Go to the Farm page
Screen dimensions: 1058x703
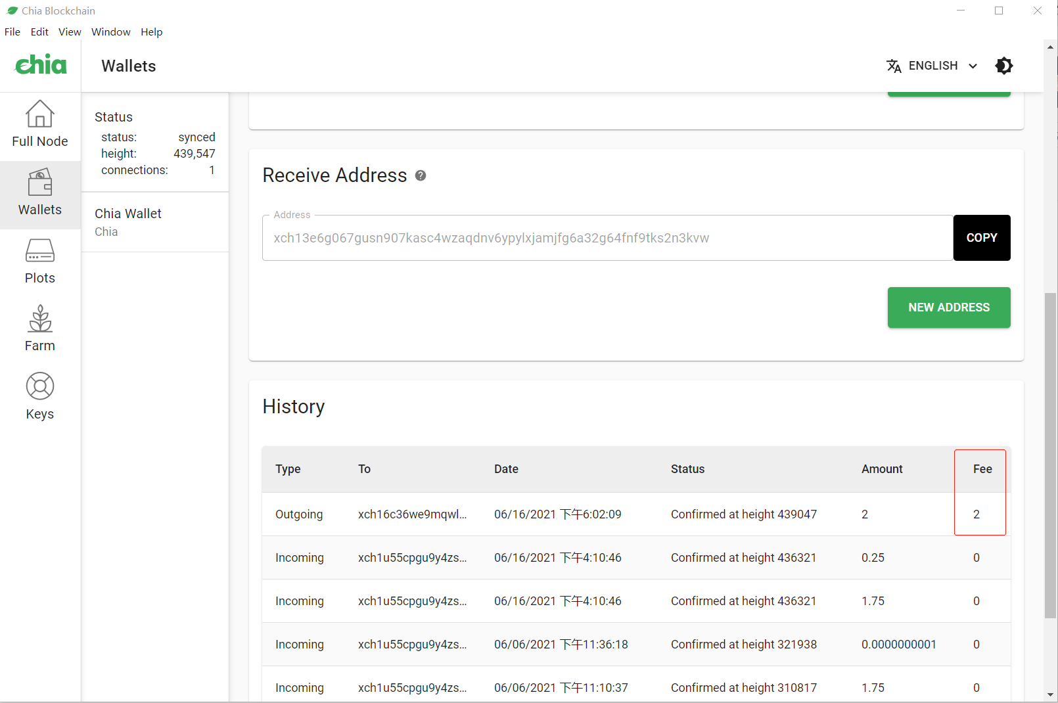click(40, 329)
